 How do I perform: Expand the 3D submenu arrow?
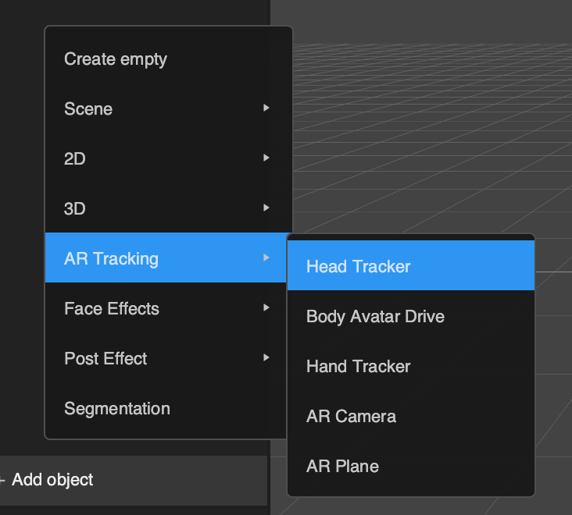tap(266, 208)
